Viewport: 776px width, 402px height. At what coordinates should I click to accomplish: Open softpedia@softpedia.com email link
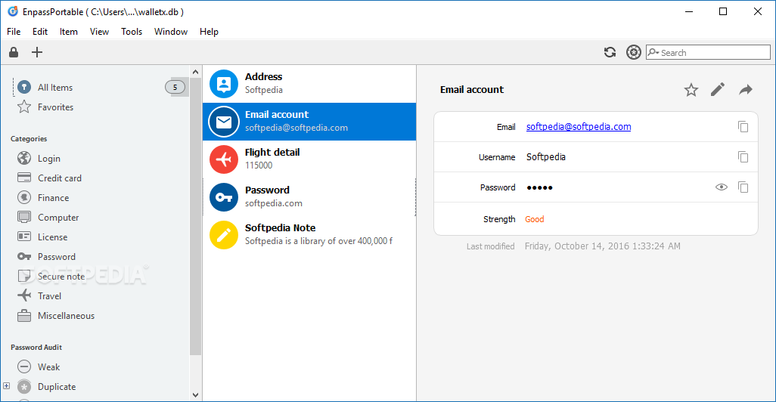click(x=579, y=127)
